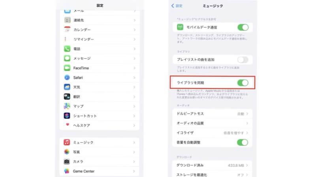Select the オーディオの品質 option
This screenshot has height=177, width=316.
[212, 123]
